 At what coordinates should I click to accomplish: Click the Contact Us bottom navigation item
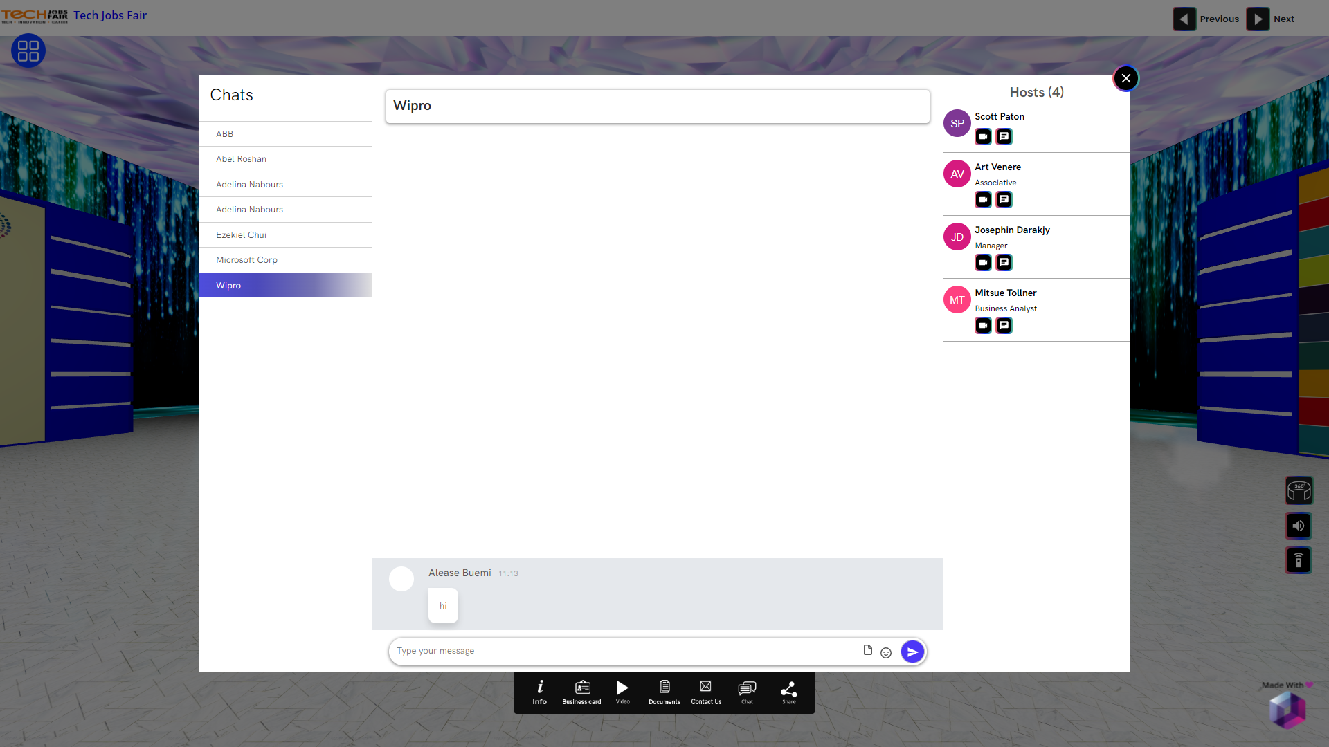click(x=705, y=693)
